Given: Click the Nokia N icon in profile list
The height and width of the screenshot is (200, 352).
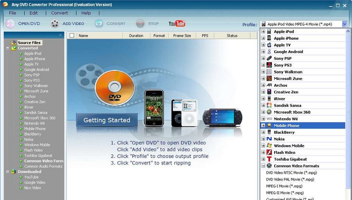Looking at the screenshot, I should [269, 139].
